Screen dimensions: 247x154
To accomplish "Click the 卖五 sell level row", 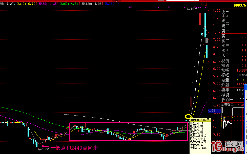I will [x=234, y=12].
